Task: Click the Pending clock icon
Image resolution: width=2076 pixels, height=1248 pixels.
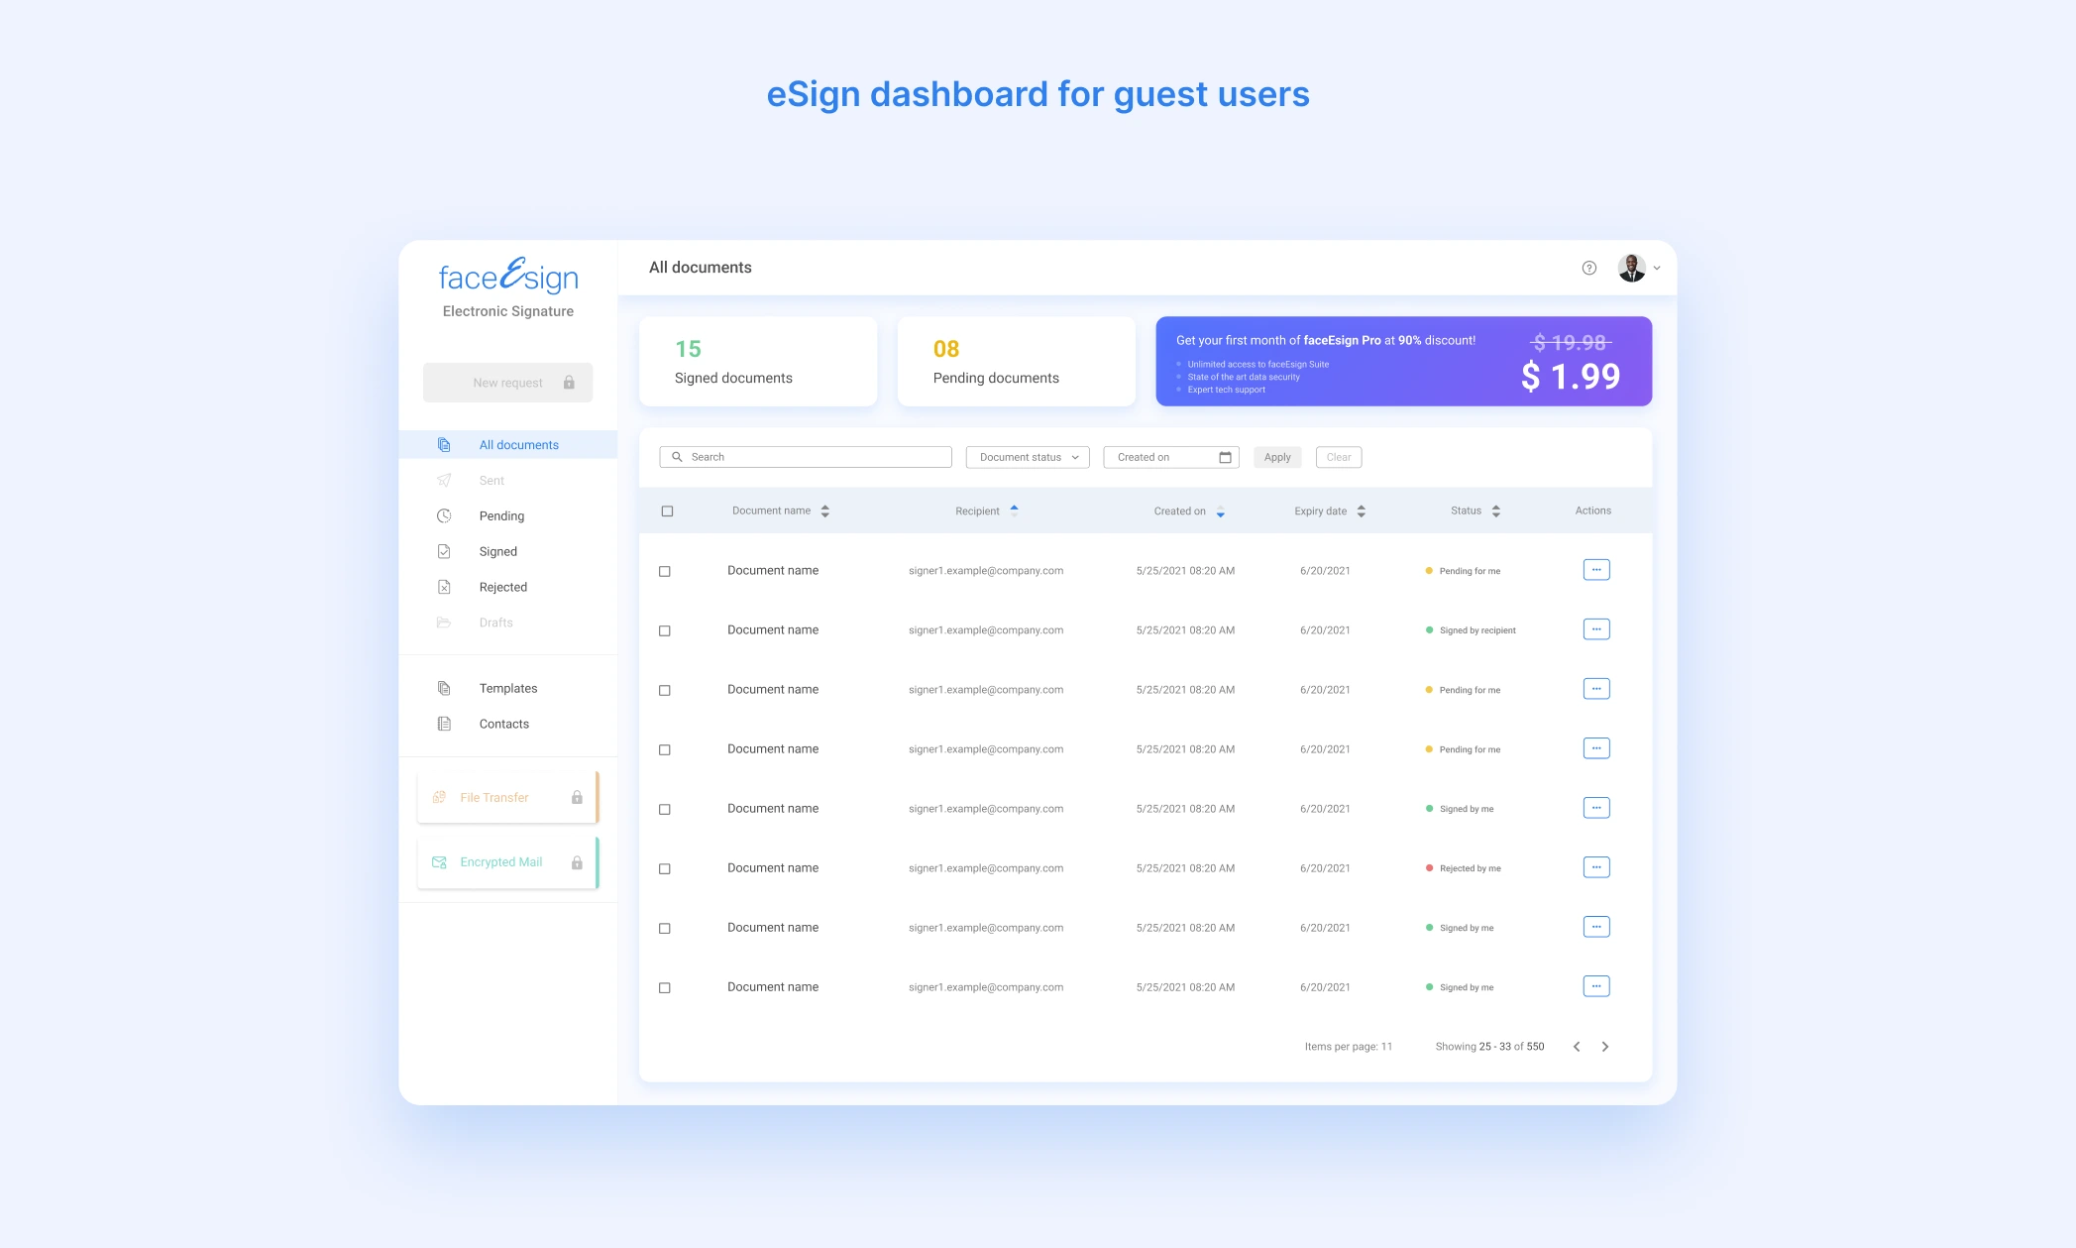Action: pos(444,516)
